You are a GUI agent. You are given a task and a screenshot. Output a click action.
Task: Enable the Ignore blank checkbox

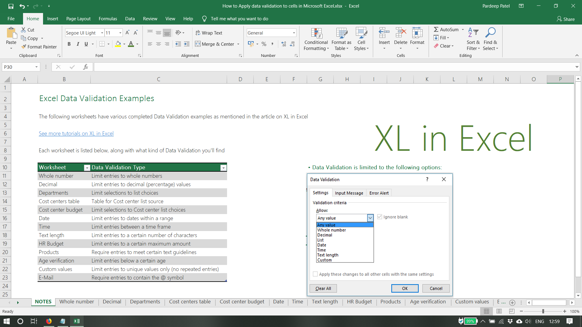(380, 217)
